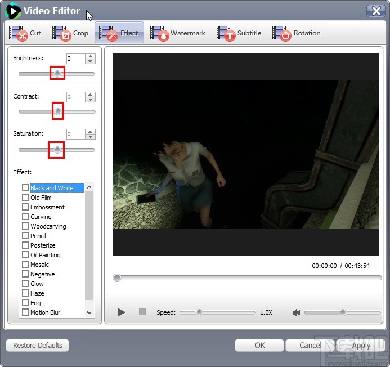
Task: Enable the Pencil effect
Action: 25,236
